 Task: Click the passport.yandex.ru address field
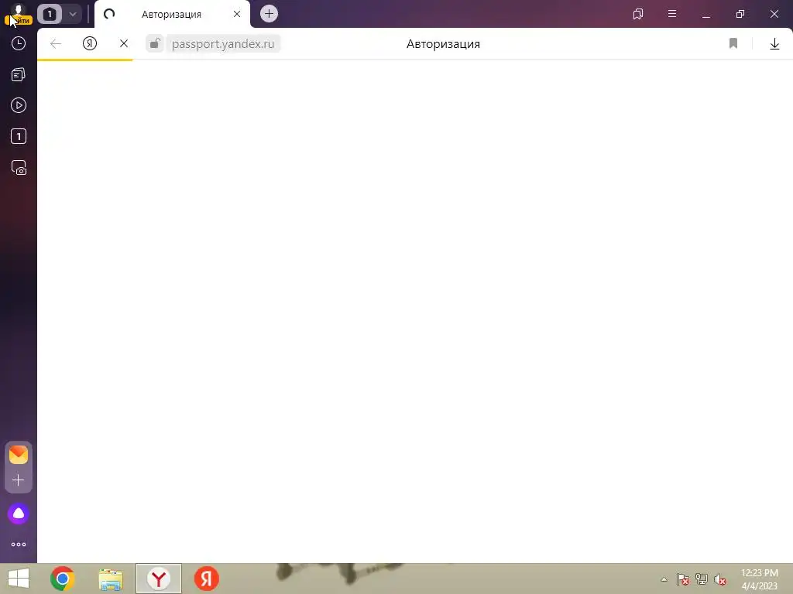click(223, 44)
